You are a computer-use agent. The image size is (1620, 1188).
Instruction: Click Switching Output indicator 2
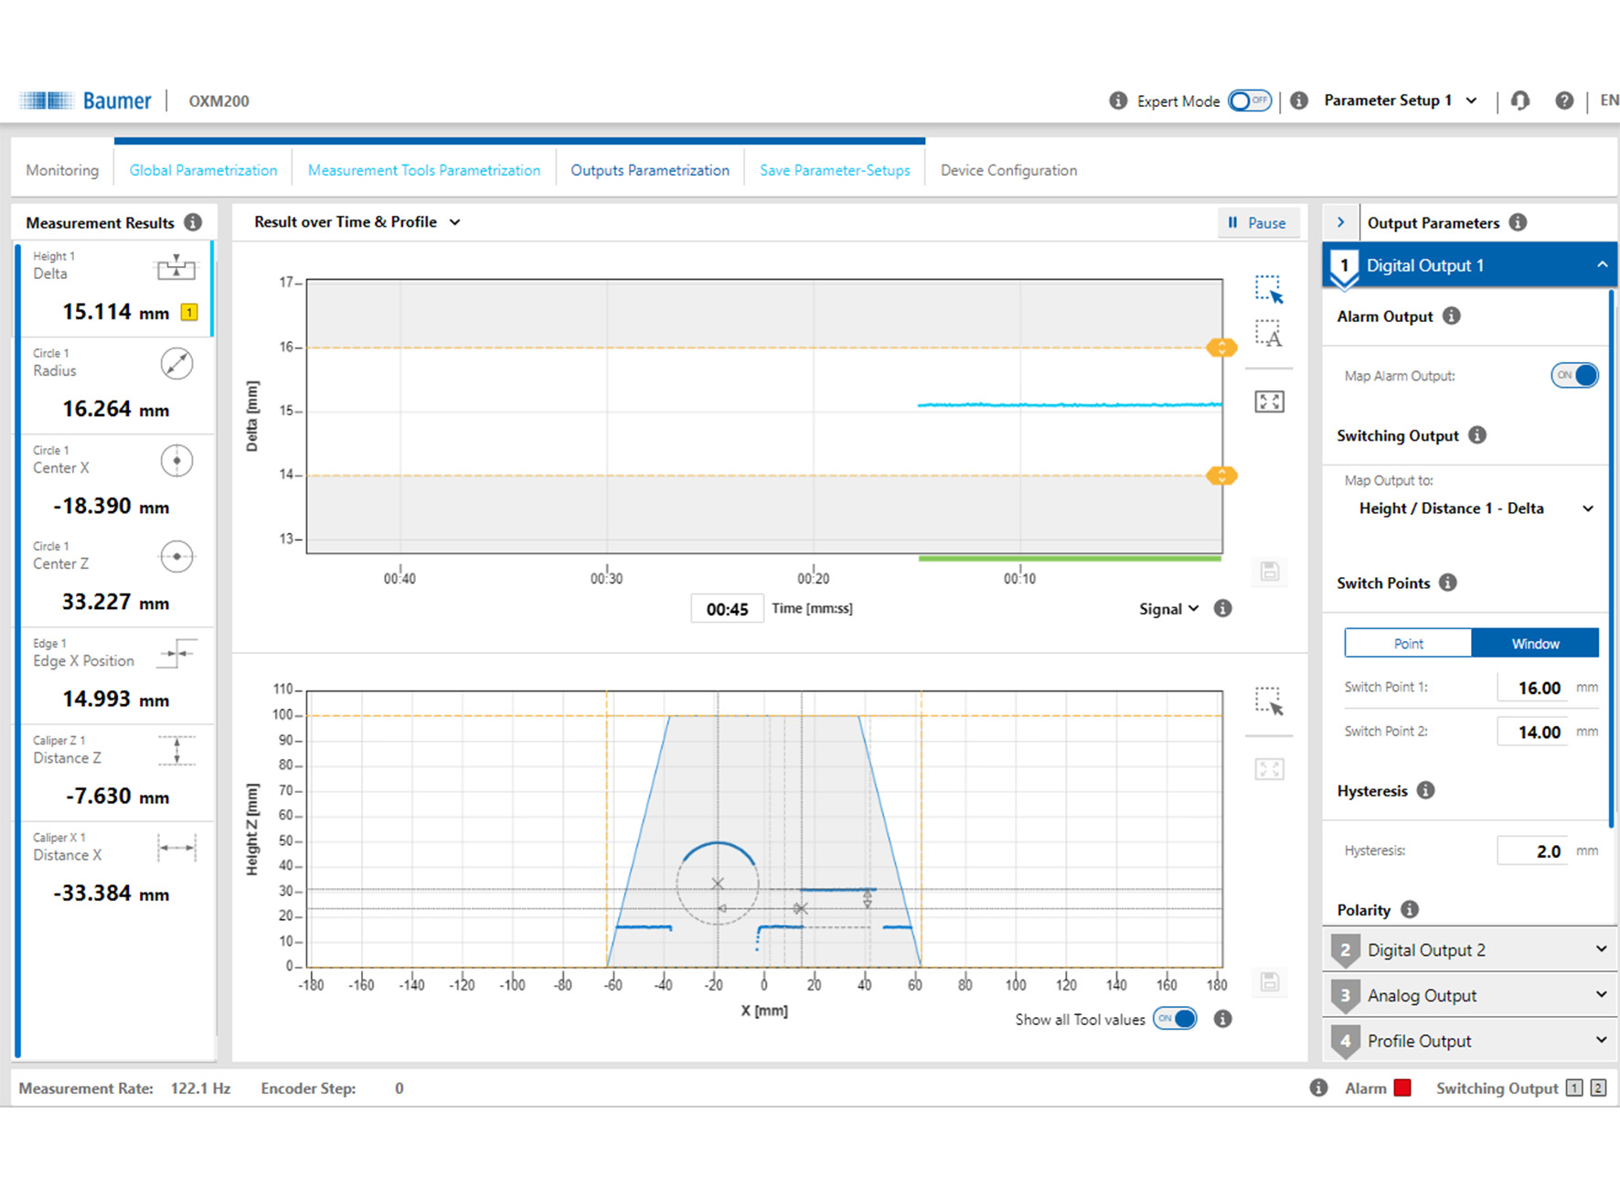pos(1598,1087)
